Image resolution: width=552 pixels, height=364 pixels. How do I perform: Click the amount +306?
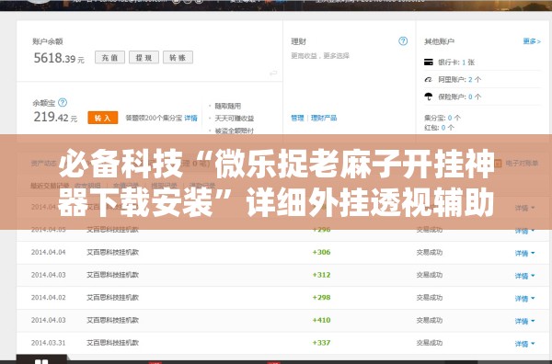[x=321, y=252]
